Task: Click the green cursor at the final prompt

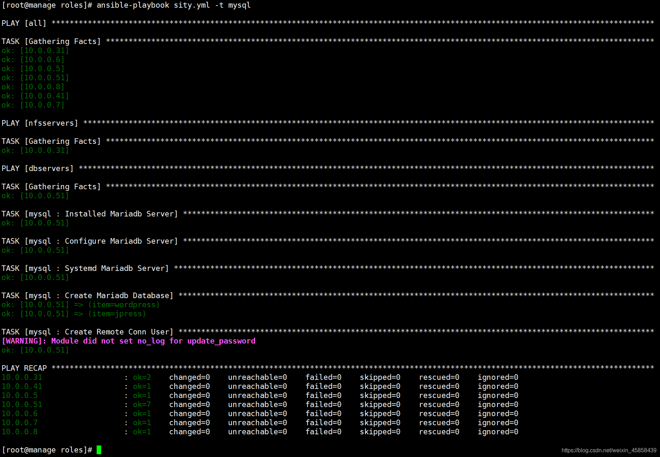Action: (x=99, y=450)
